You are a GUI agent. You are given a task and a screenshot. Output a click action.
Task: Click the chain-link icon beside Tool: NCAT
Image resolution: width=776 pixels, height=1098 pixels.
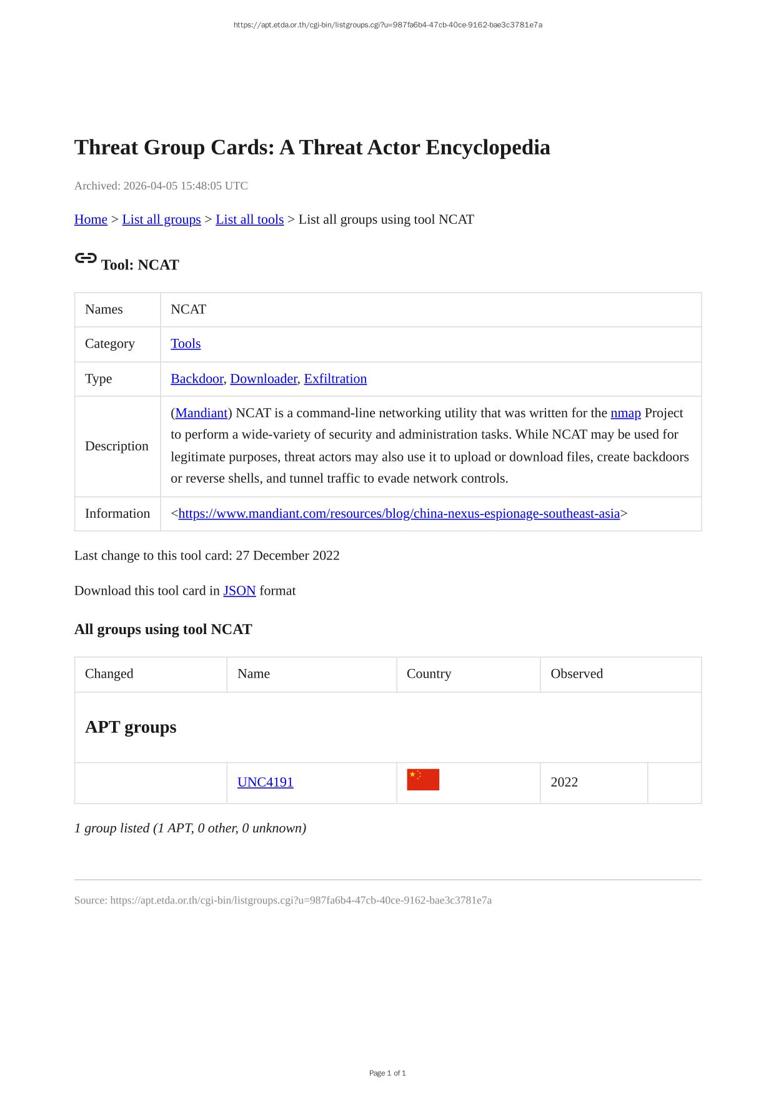(86, 258)
